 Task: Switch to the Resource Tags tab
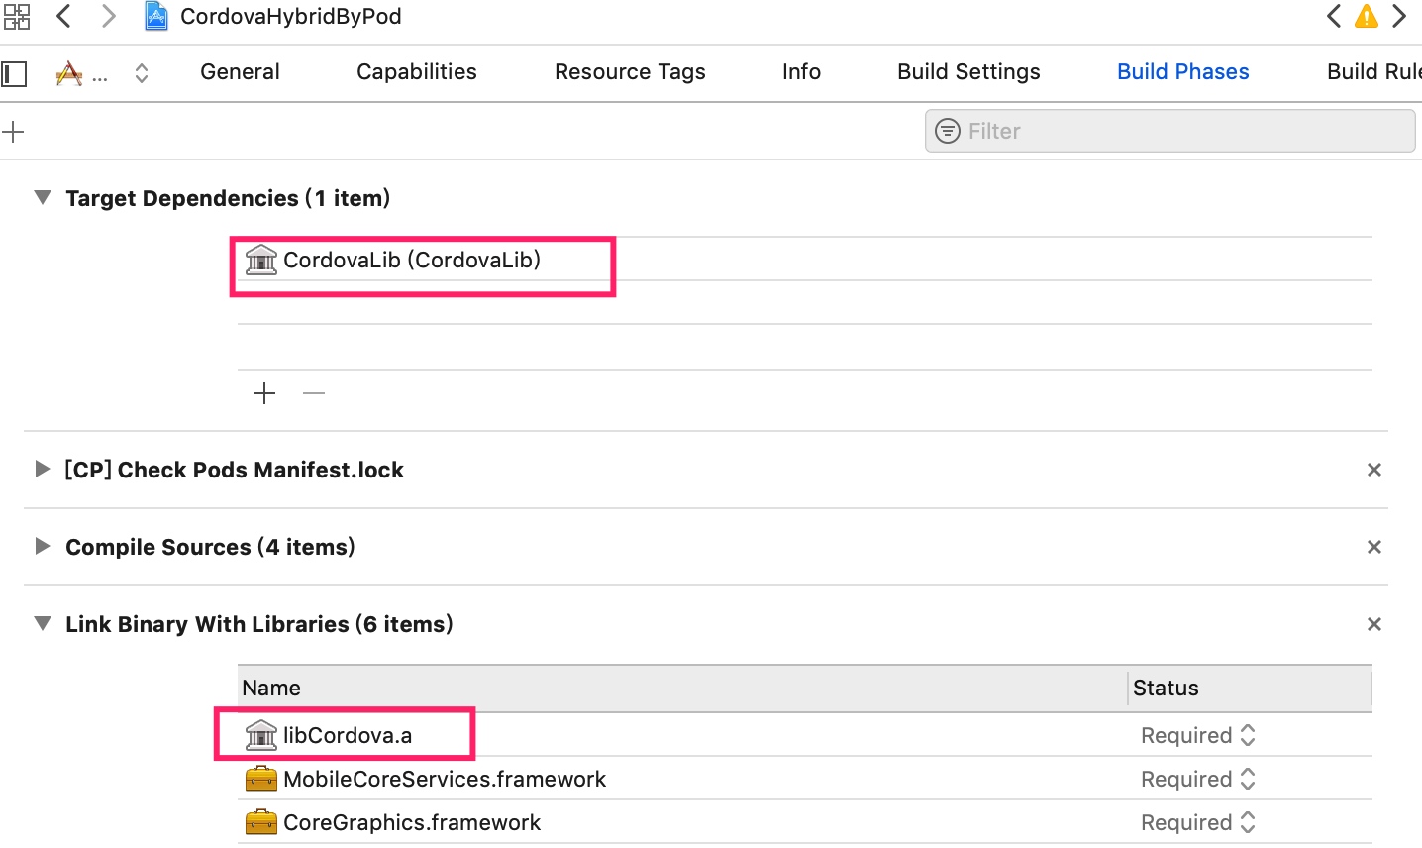click(630, 72)
